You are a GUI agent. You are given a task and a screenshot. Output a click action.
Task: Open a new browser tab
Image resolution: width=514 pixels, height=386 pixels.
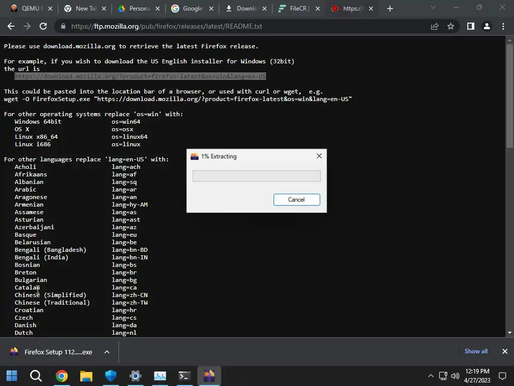click(390, 9)
